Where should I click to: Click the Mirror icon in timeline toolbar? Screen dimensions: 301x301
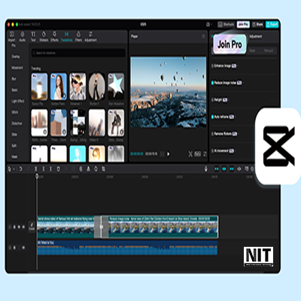coord(88,169)
